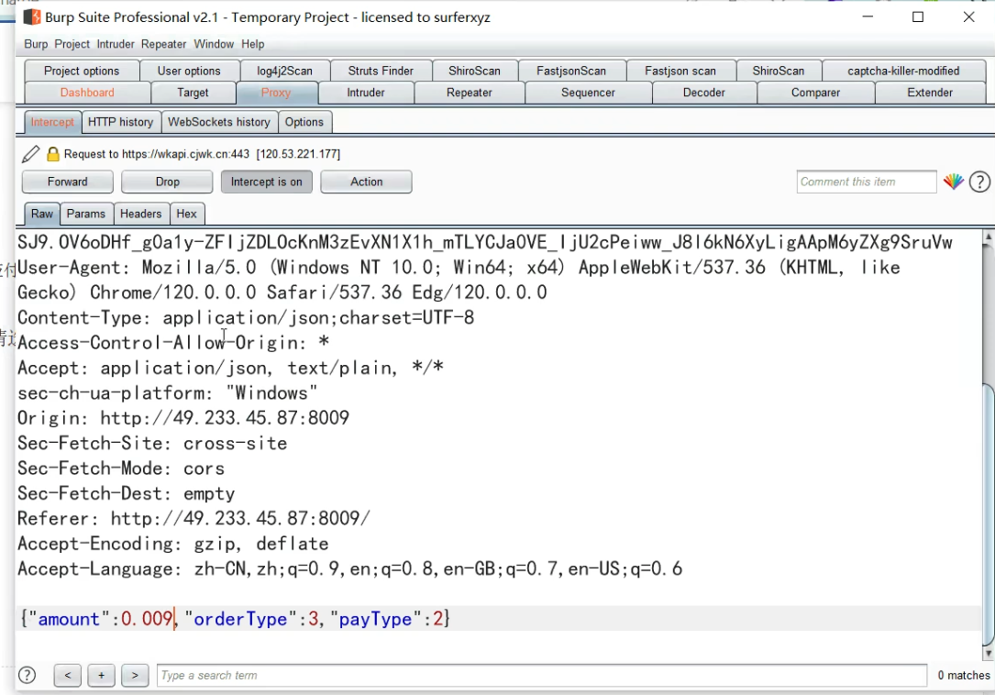Select the Proxy tab

pyautogui.click(x=276, y=93)
